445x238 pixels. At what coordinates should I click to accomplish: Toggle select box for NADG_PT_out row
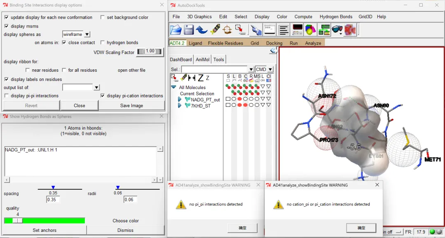coord(228,99)
